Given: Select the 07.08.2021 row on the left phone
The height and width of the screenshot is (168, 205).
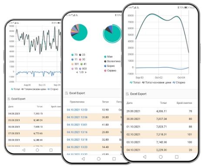Looking at the screenshot, I should [34, 133].
